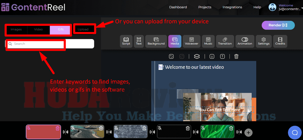Delete the aerial road slide

[x=101, y=128]
